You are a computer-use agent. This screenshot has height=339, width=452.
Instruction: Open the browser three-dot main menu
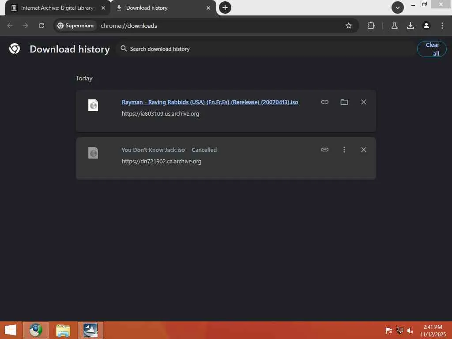(442, 26)
